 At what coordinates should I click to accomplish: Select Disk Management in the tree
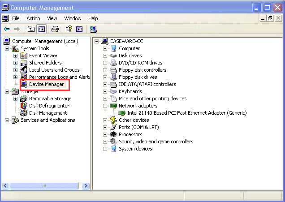[48, 113]
